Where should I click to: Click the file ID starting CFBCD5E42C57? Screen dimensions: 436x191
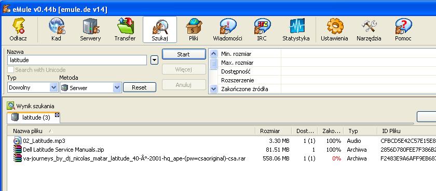coord(408,141)
